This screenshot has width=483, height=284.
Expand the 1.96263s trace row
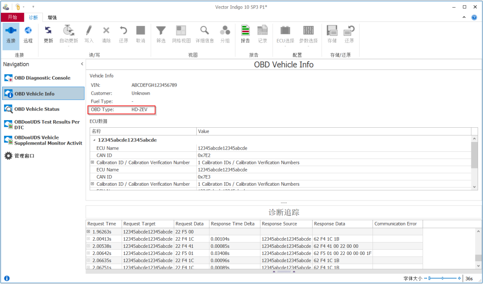(x=89, y=232)
